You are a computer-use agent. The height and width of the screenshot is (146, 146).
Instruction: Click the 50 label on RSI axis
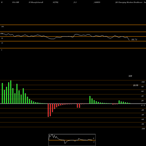2,38
